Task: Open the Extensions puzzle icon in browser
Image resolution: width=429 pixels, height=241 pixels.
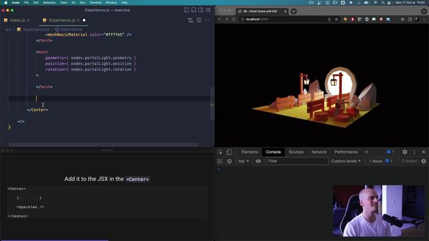Action: click(402, 19)
